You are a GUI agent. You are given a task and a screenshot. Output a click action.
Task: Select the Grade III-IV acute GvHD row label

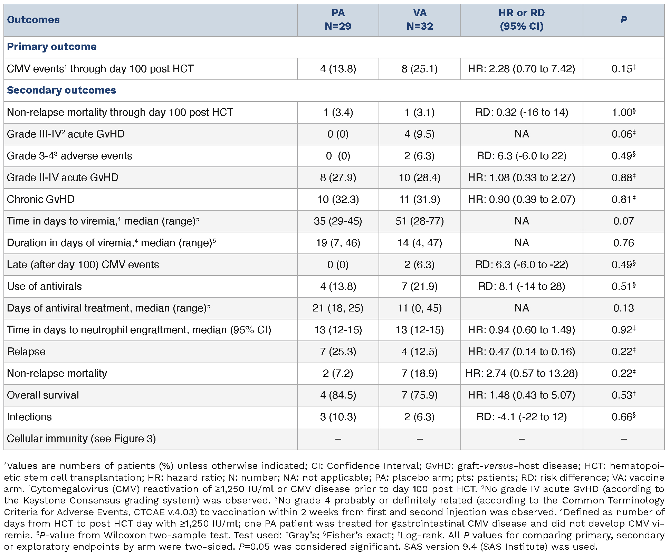click(66, 134)
